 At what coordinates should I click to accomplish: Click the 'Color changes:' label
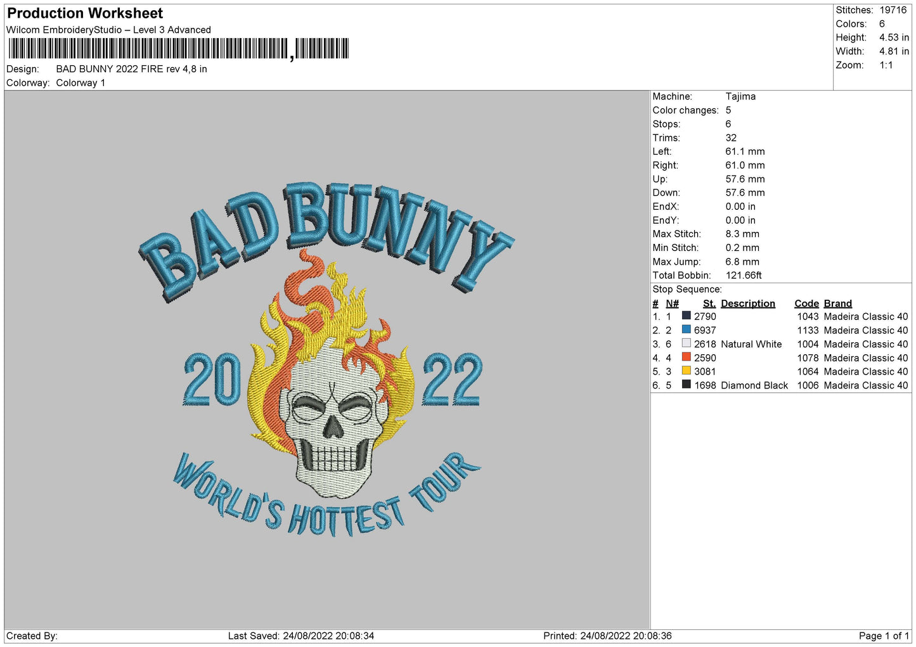pyautogui.click(x=685, y=110)
